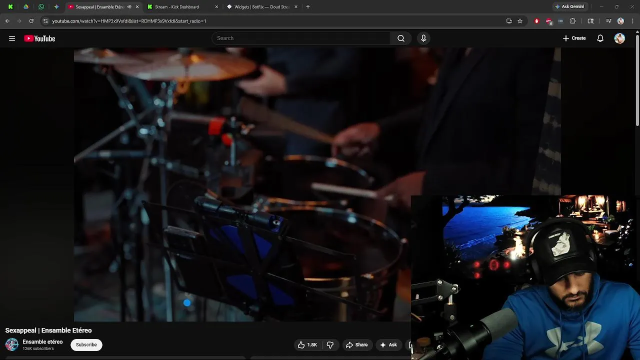Share the video

(x=356, y=344)
